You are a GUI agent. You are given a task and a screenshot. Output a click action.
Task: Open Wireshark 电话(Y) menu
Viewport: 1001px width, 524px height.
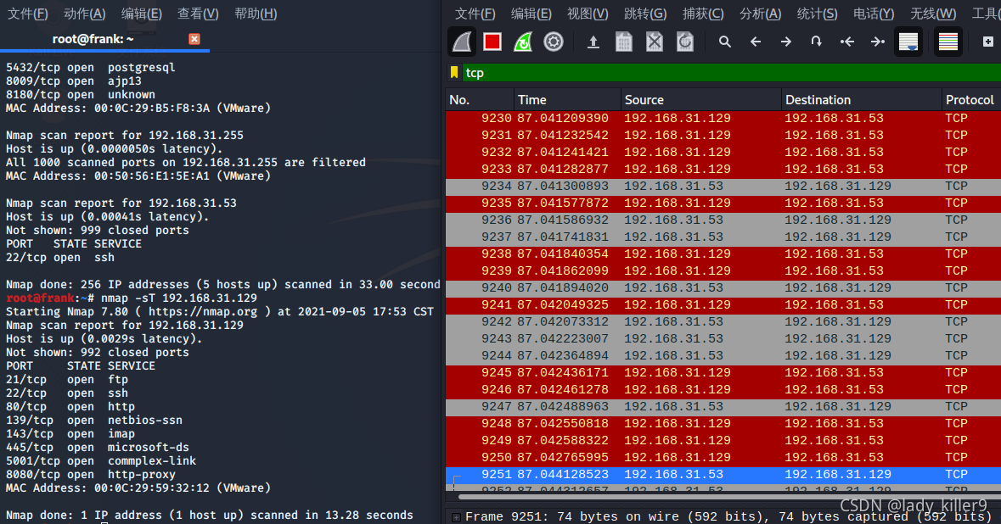(x=874, y=14)
